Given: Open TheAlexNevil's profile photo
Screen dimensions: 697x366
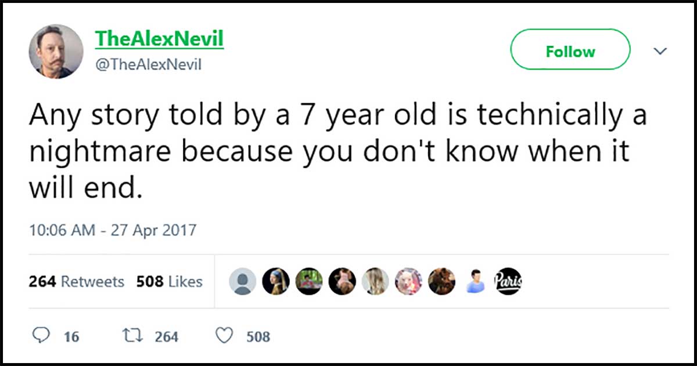Looking at the screenshot, I should coord(56,51).
